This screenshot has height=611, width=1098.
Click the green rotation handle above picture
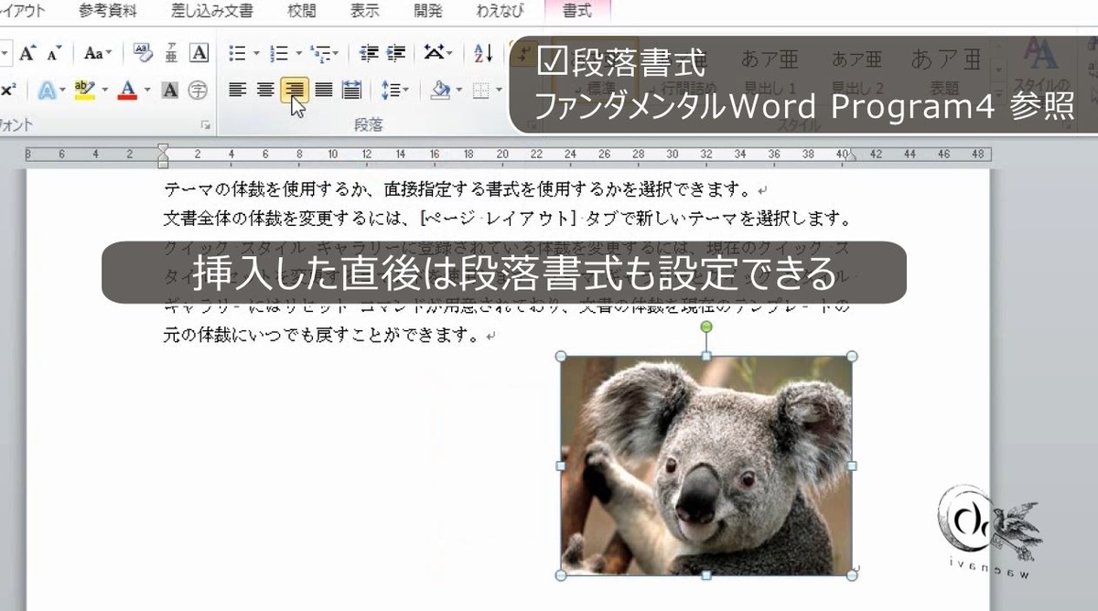click(x=706, y=327)
